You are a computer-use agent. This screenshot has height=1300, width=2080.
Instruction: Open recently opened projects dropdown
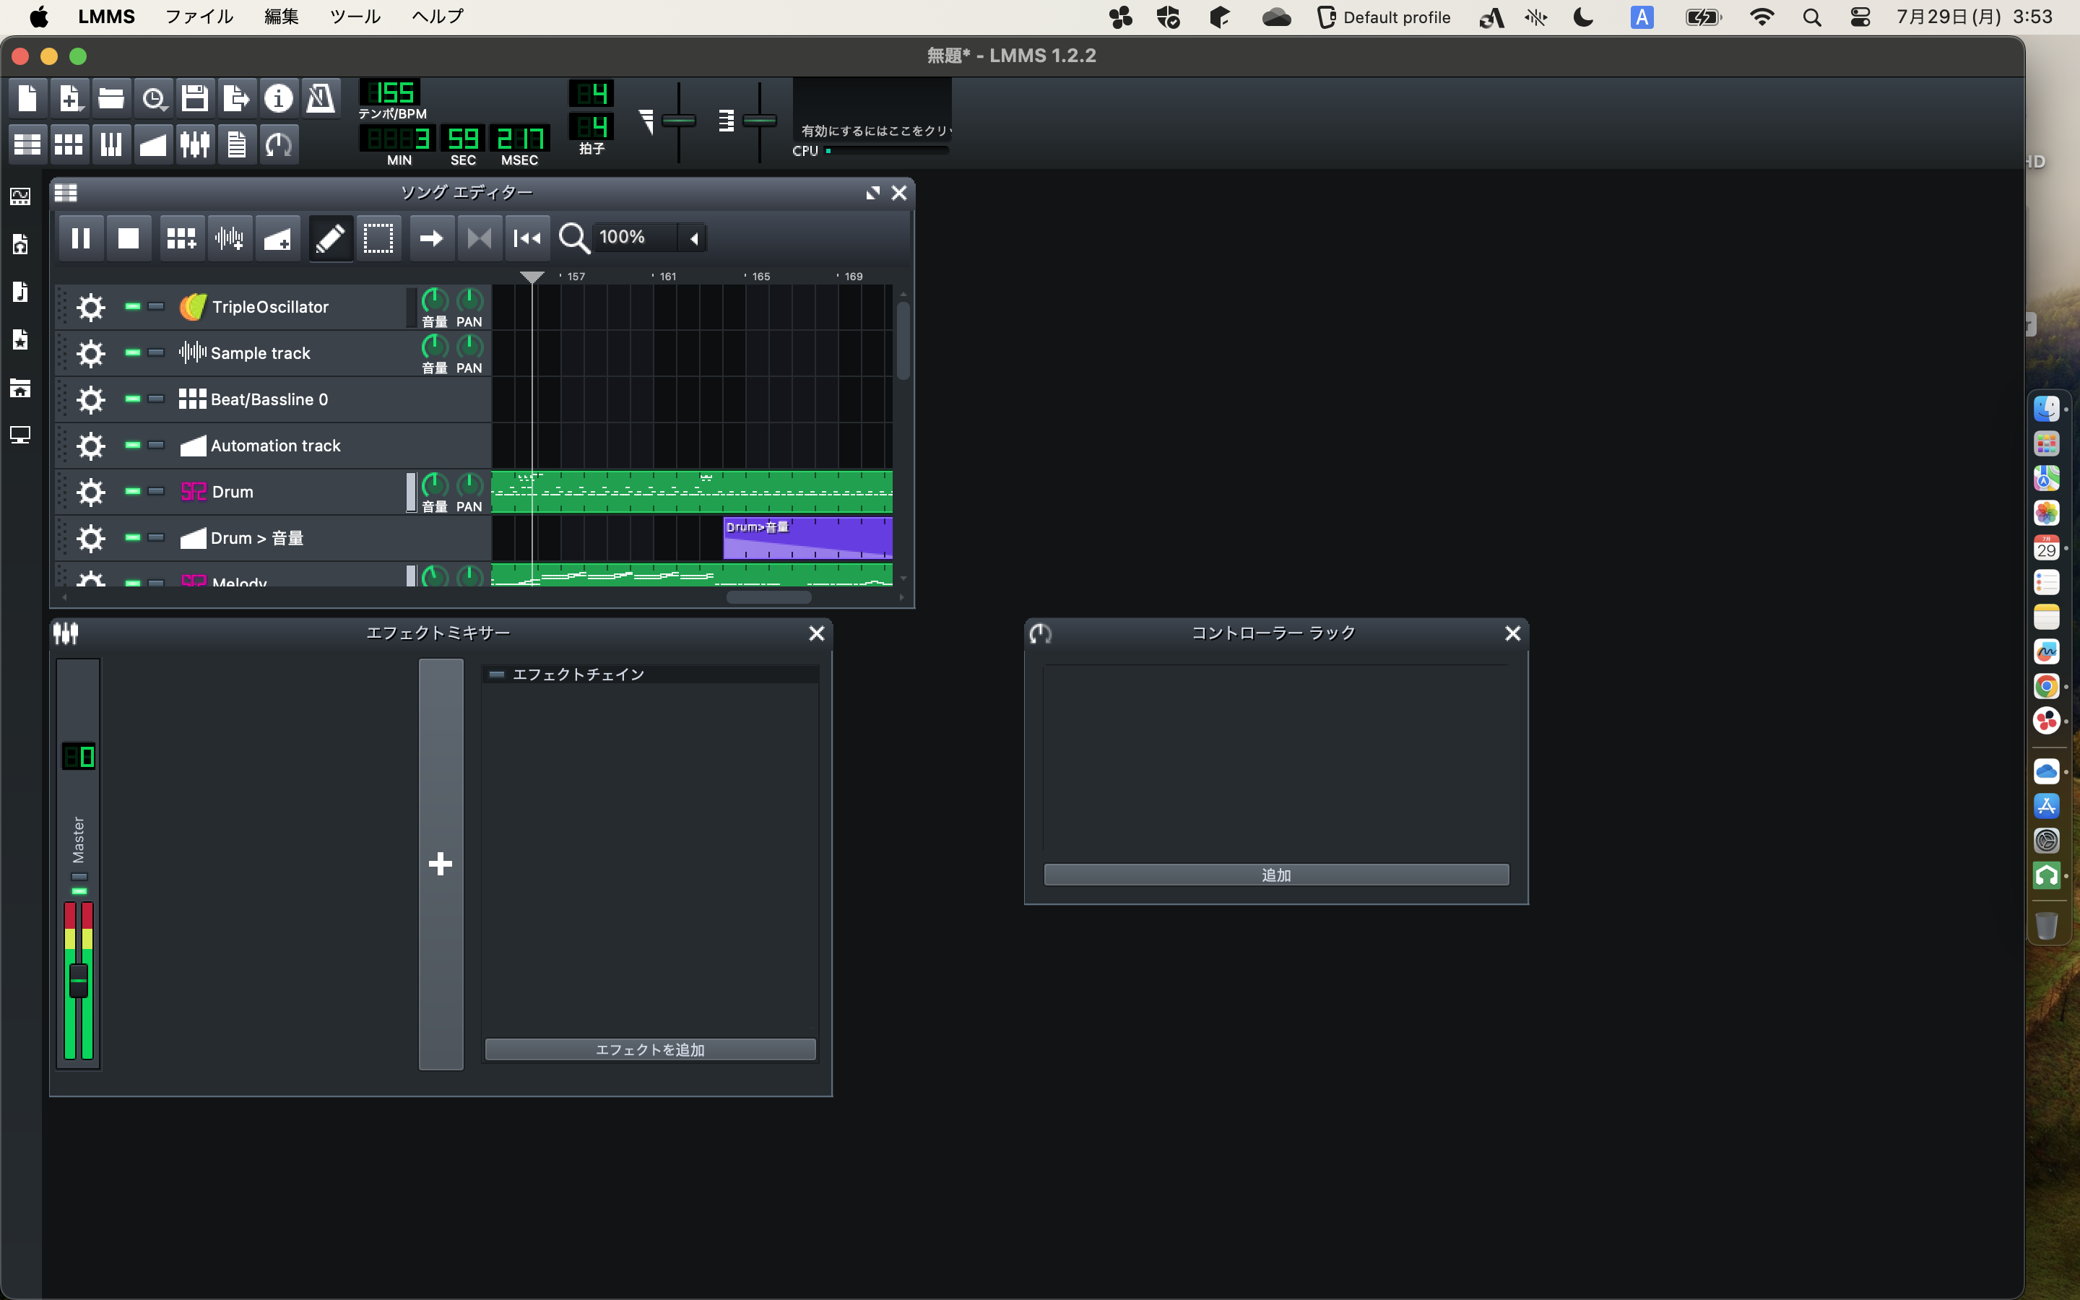pyautogui.click(x=153, y=99)
